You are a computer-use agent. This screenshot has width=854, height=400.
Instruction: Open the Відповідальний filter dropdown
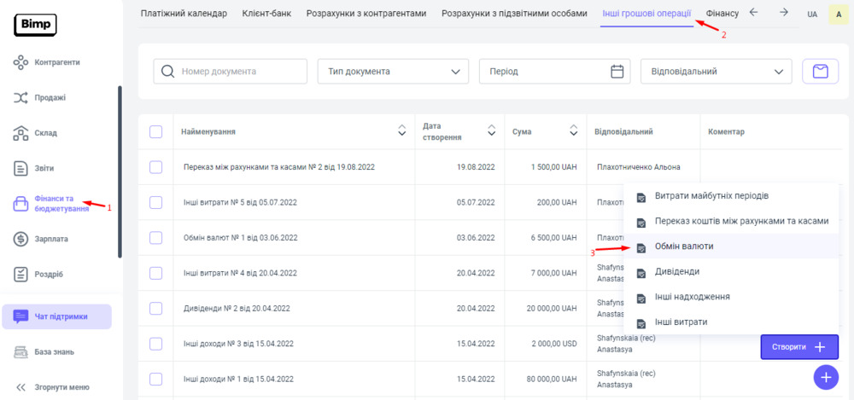coord(716,72)
